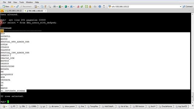This screenshot has height=109, width=194.
Task: Open the Edit menu
Action: 9,2
